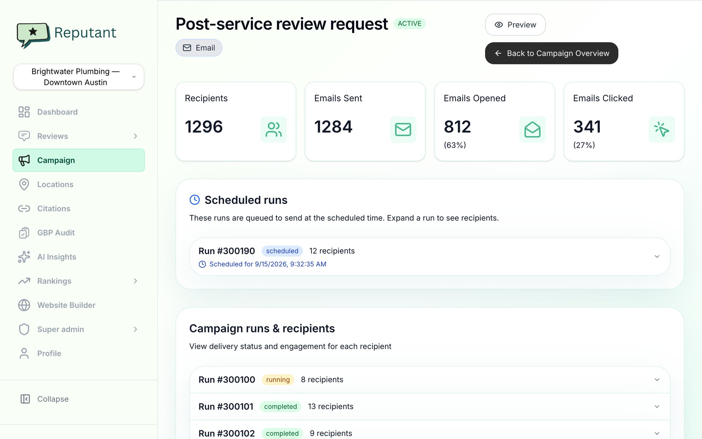The width and height of the screenshot is (702, 439).
Task: Click the AI Insights sparkle icon
Action: (x=24, y=257)
